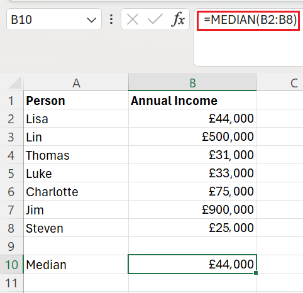Click the Name Box showing B10
The image size is (303, 293).
(54, 19)
